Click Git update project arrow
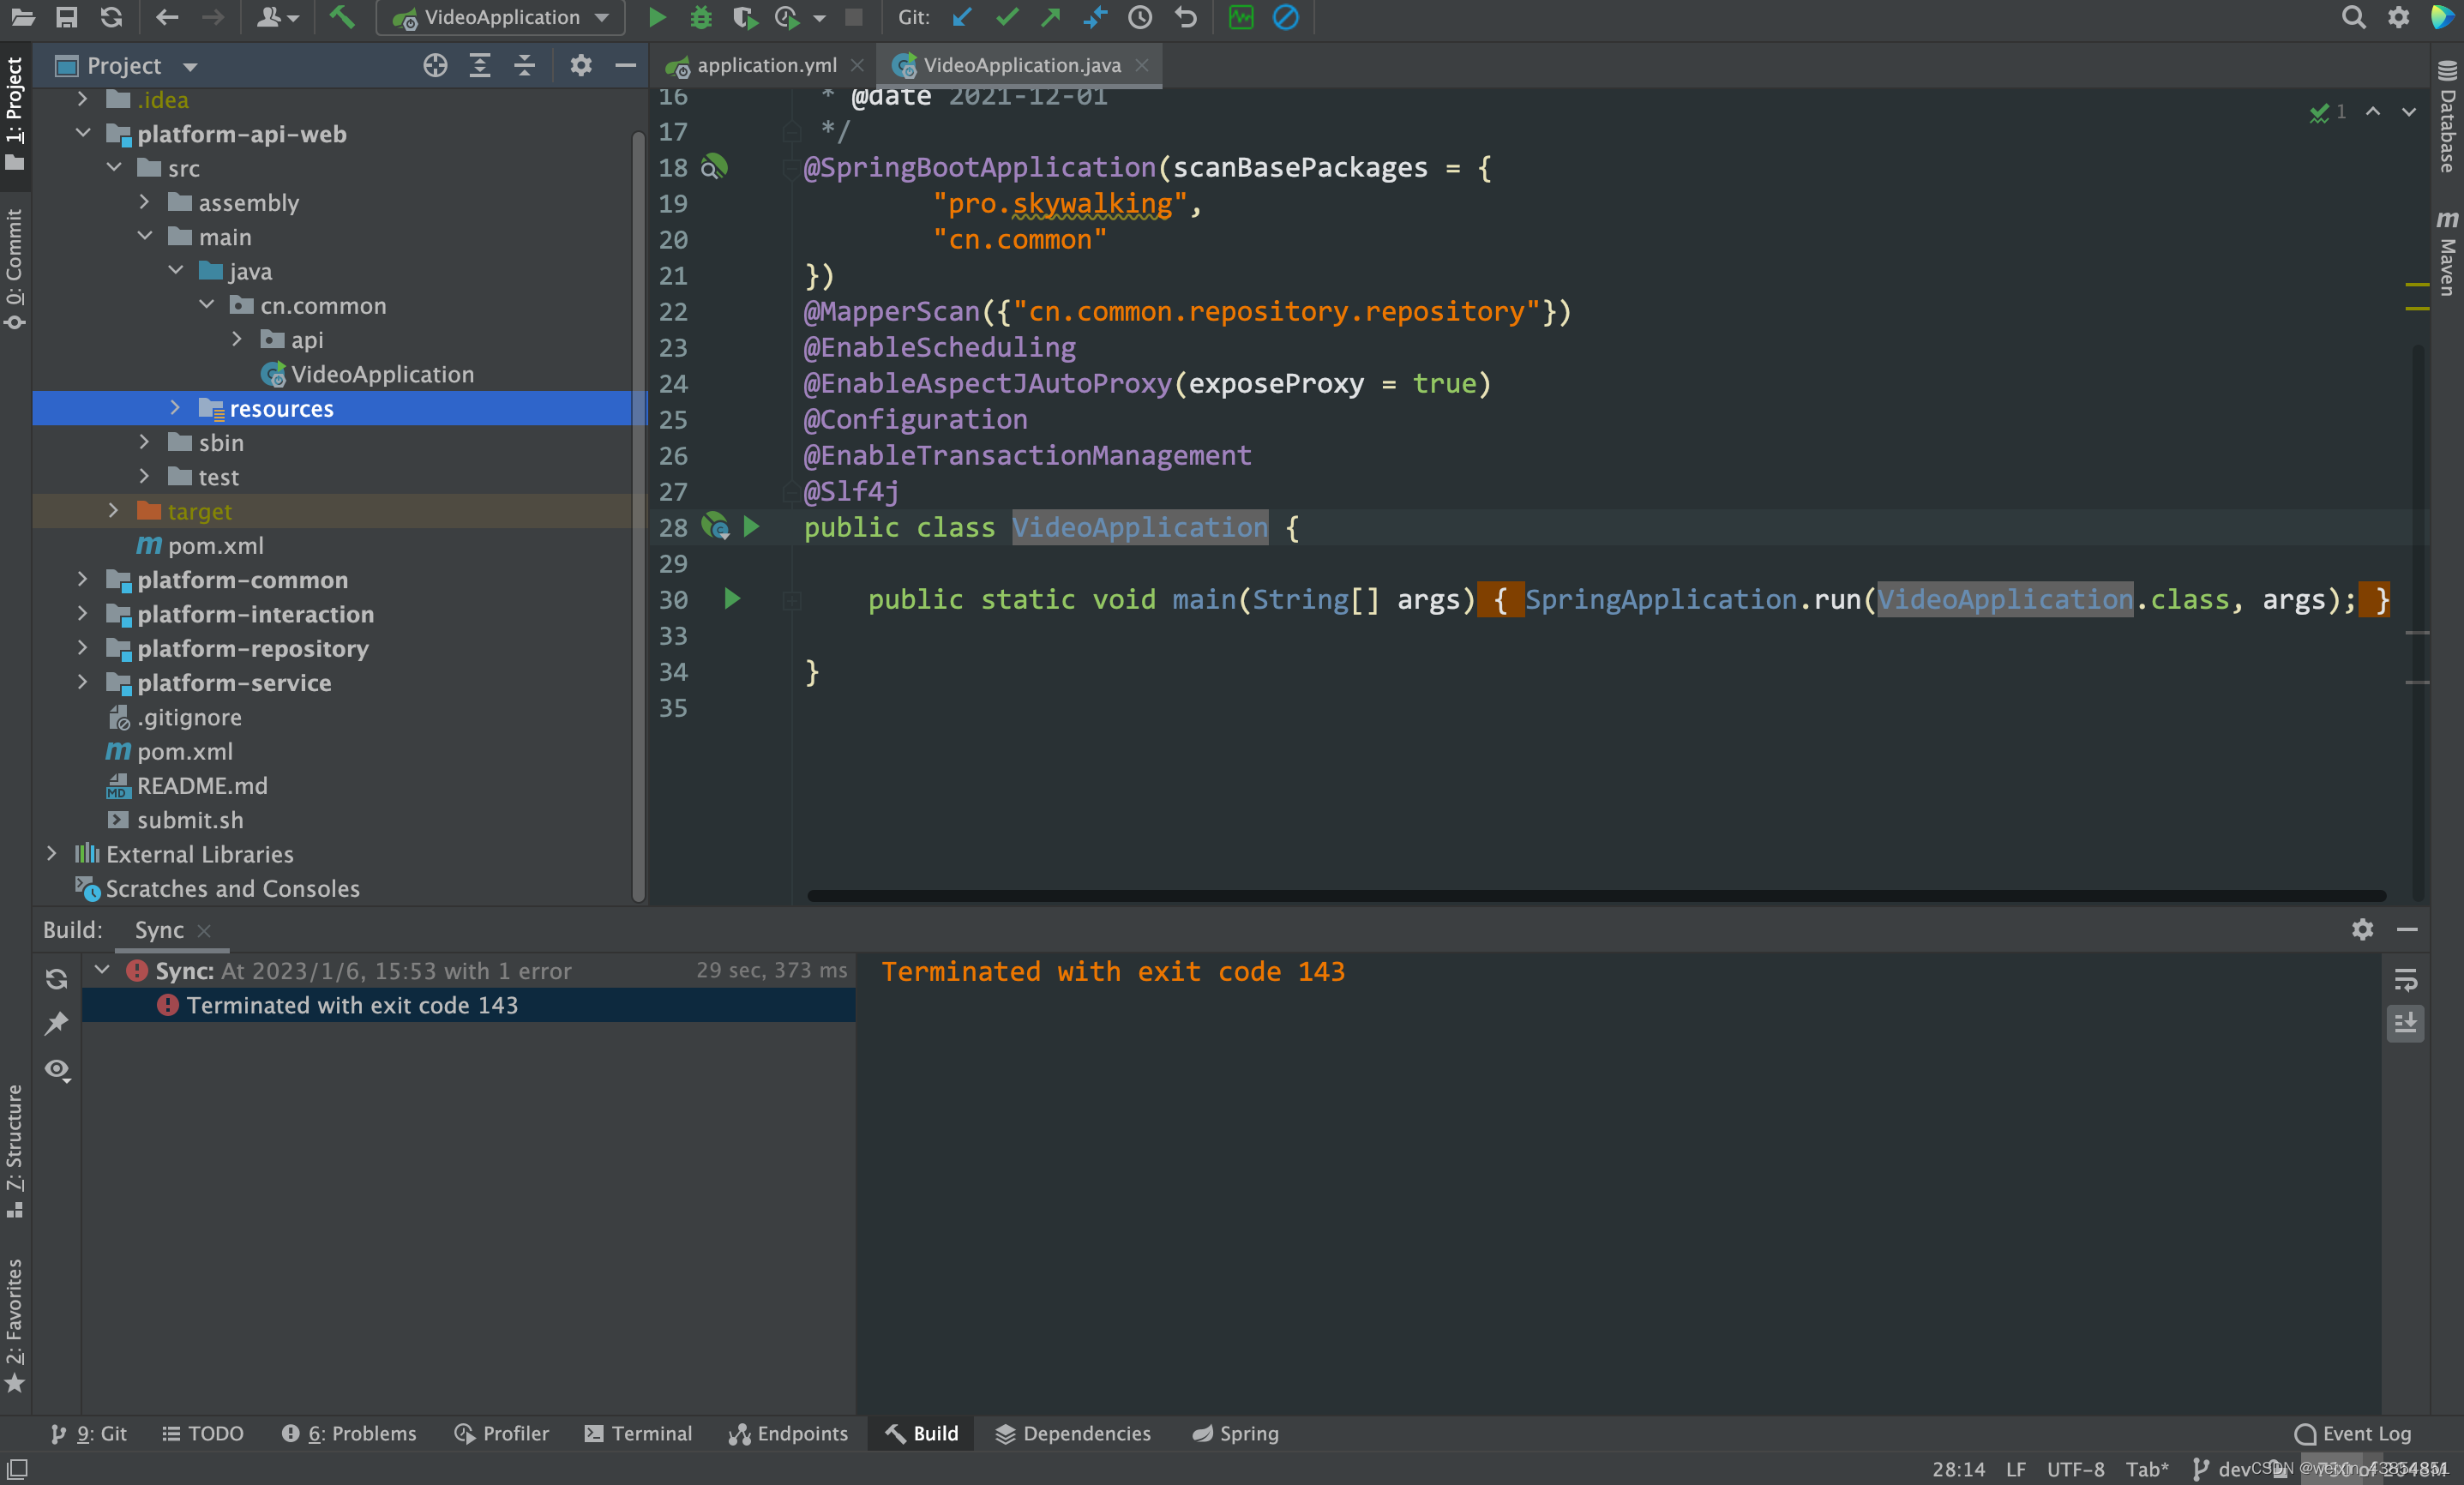Screen dimensions: 2464x1485 (962, 17)
